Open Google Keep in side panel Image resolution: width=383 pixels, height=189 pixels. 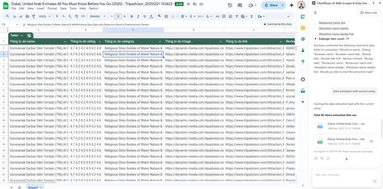(x=303, y=28)
